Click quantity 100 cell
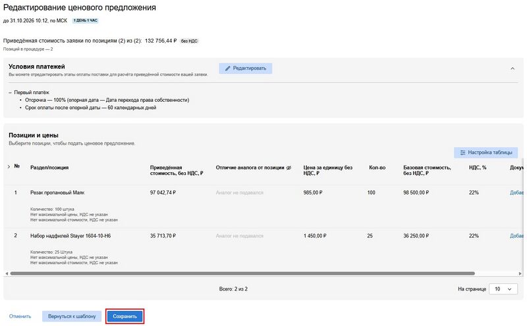Viewport: 527px width, 326px height. tap(371, 193)
